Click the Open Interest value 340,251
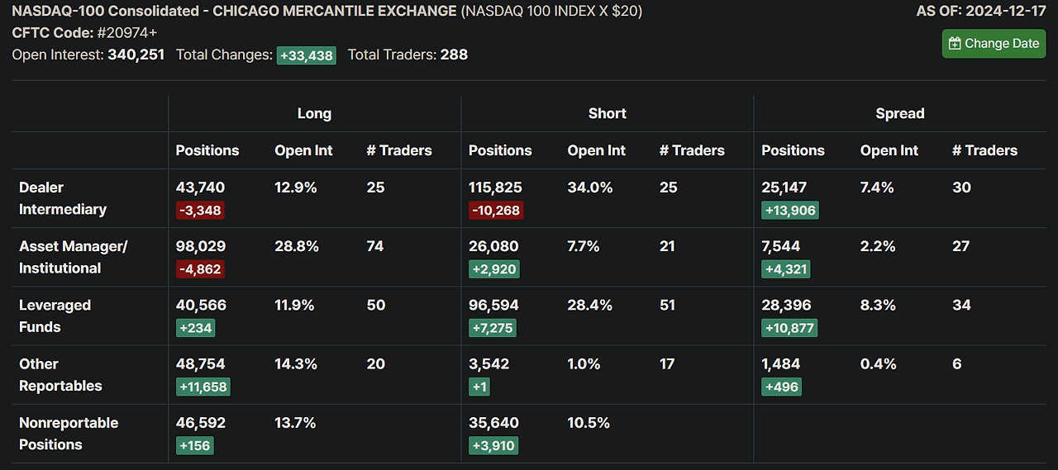Viewport: 1058px width, 470px height. (136, 55)
